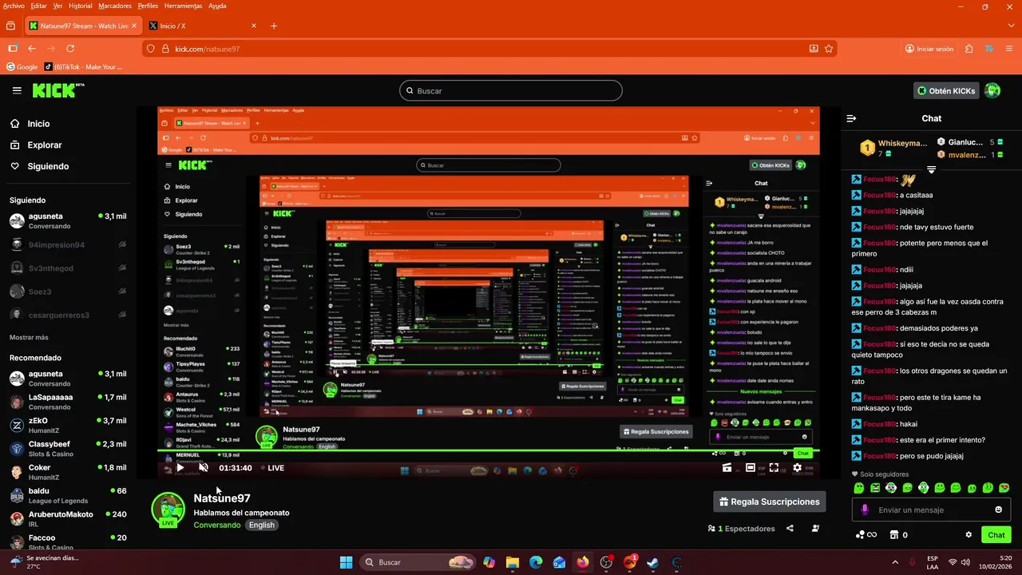Open File Explorer from the taskbar

click(512, 562)
